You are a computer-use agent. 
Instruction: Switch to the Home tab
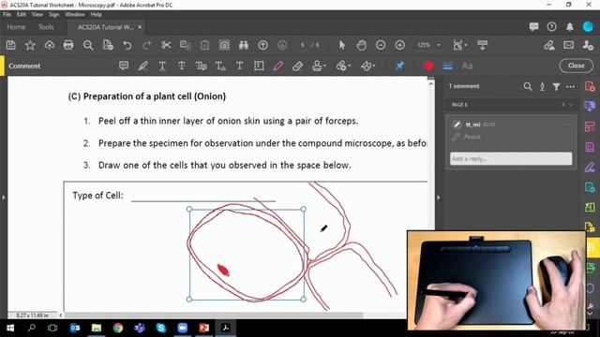point(16,27)
